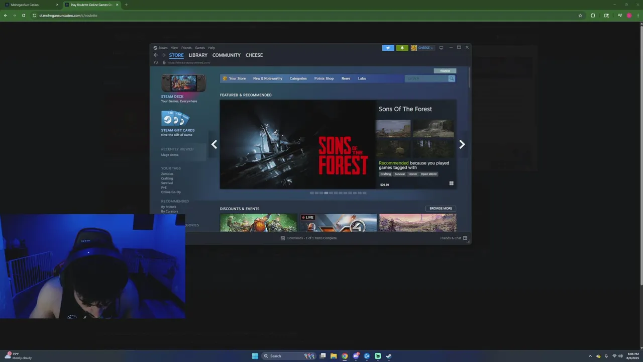Select the STORE tab
643x362 pixels.
176,55
